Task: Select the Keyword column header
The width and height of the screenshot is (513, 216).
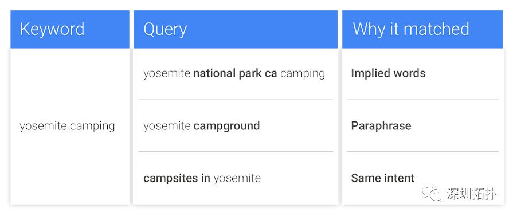Action: click(x=70, y=29)
